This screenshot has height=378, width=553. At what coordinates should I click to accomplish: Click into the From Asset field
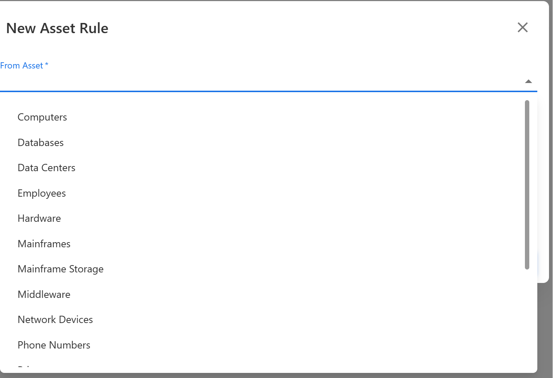pos(255,81)
